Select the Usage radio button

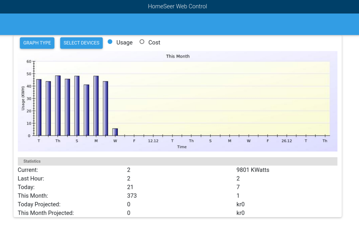pyautogui.click(x=110, y=42)
